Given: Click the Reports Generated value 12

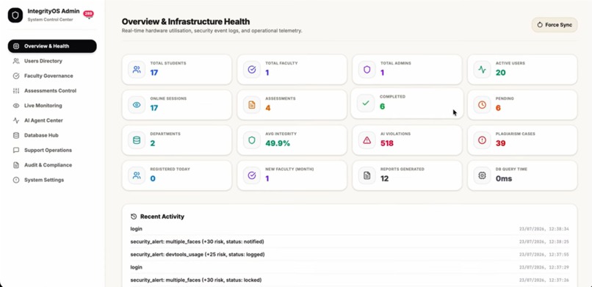Looking at the screenshot, I should [x=384, y=179].
